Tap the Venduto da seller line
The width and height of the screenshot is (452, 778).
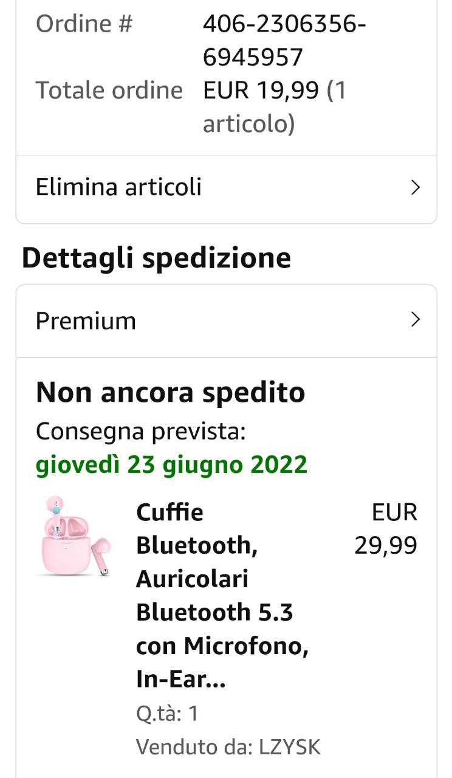(228, 746)
